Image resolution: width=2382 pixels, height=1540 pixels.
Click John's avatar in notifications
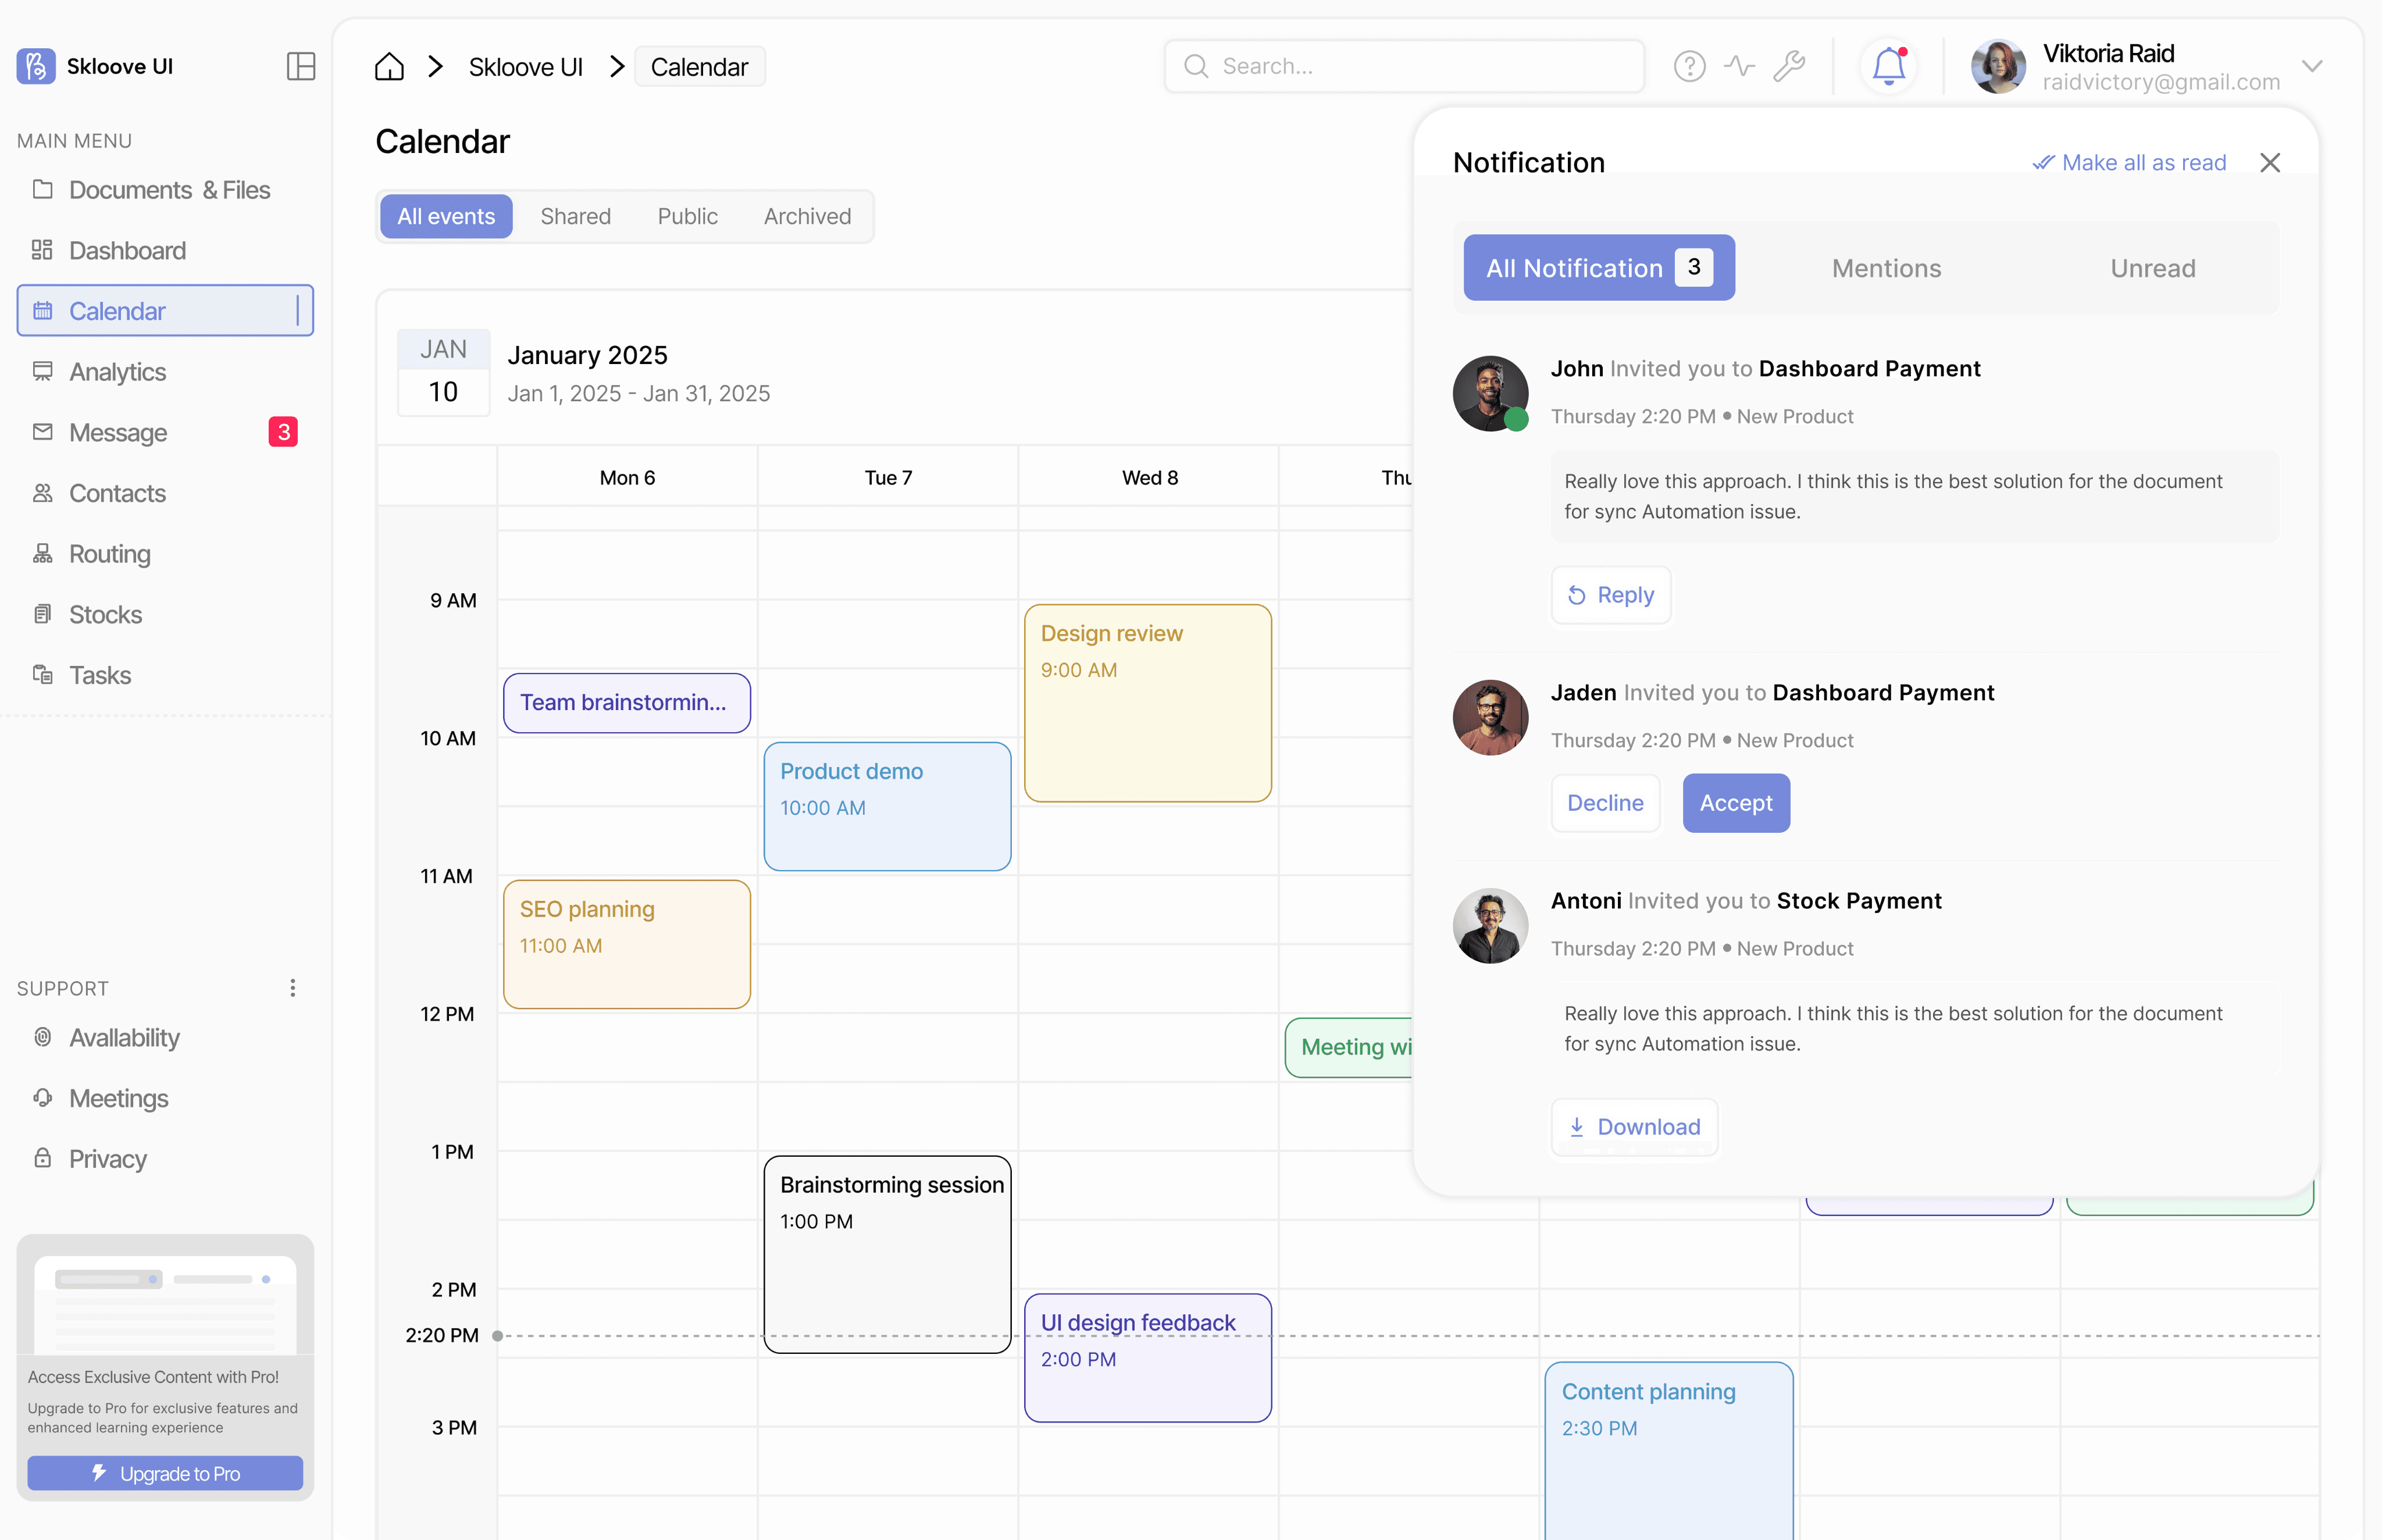click(x=1489, y=393)
